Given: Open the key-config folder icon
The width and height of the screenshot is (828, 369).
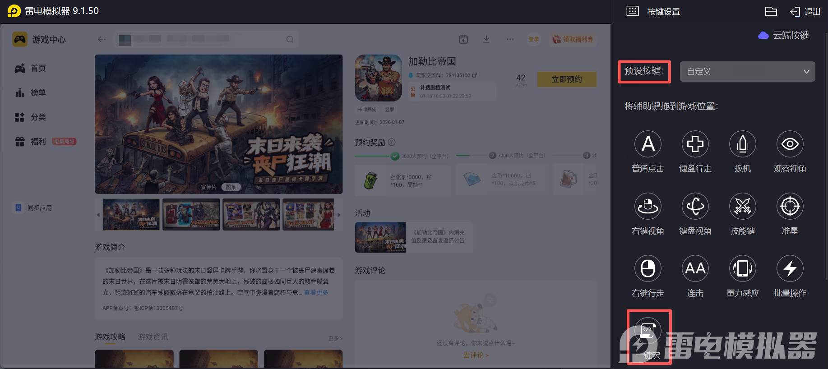Looking at the screenshot, I should pos(771,11).
